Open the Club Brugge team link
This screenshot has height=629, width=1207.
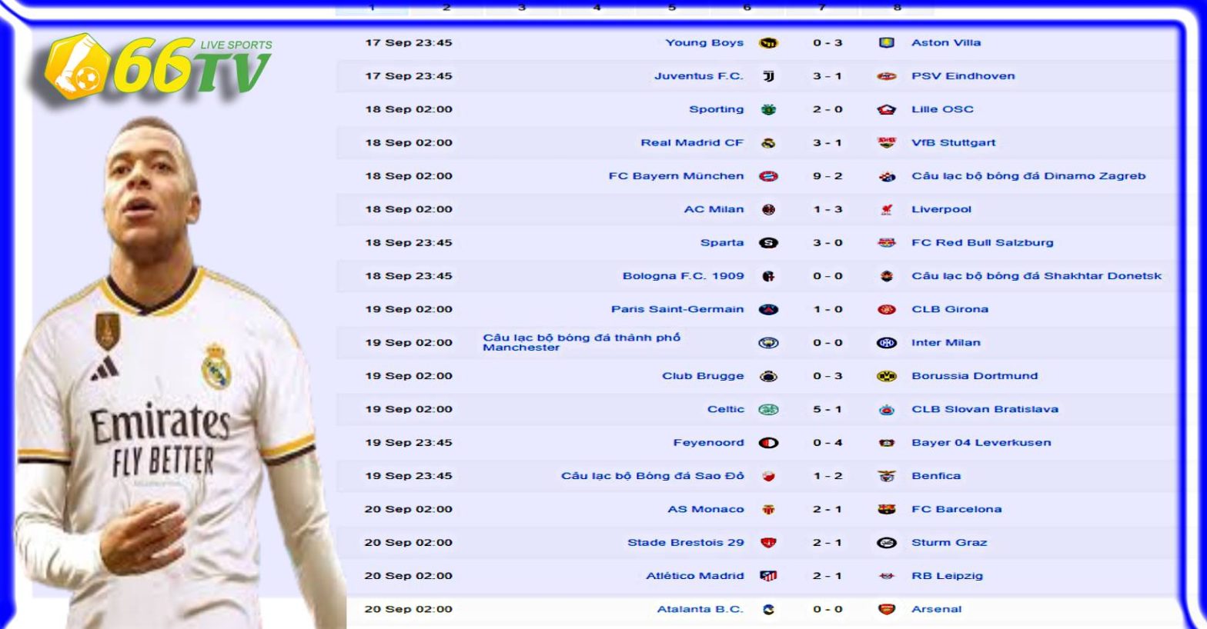point(703,376)
